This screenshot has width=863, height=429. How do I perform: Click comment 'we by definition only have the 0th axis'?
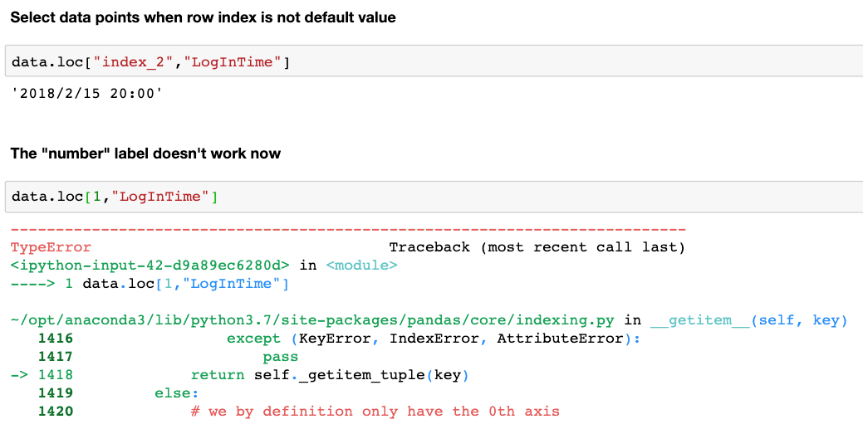[x=385, y=412]
